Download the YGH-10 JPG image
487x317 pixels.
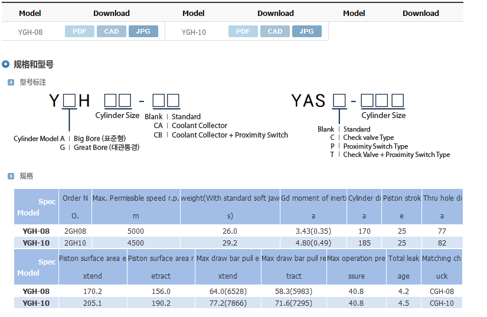(306, 31)
